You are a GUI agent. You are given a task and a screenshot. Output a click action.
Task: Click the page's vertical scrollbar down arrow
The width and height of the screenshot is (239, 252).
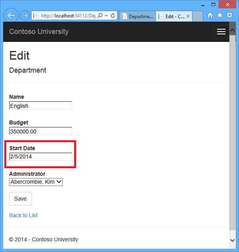pos(232,240)
